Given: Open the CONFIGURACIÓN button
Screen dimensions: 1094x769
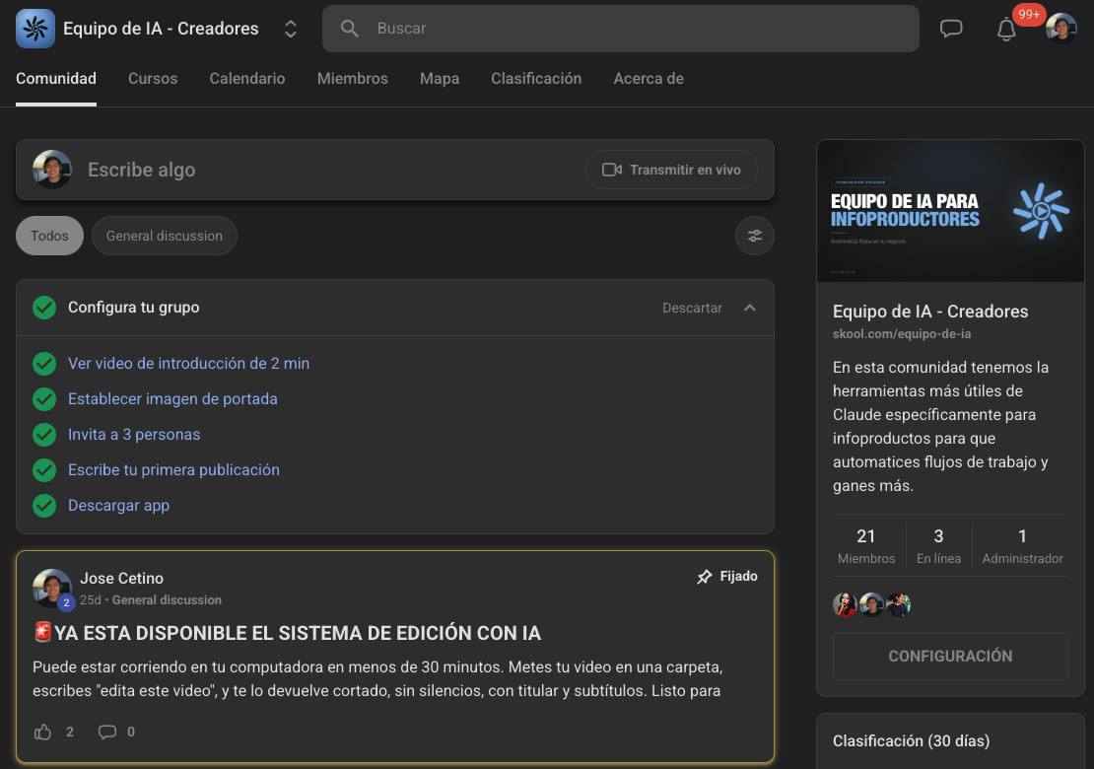Looking at the screenshot, I should click(x=950, y=656).
